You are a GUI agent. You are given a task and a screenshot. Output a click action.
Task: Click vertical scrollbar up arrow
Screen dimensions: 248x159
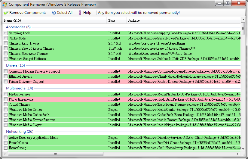(243, 20)
